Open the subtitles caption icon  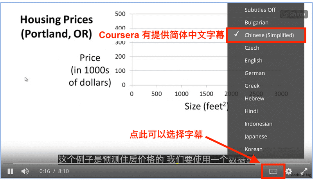[273, 171]
